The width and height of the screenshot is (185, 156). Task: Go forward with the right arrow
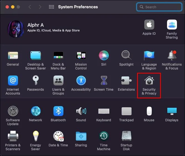(40, 7)
